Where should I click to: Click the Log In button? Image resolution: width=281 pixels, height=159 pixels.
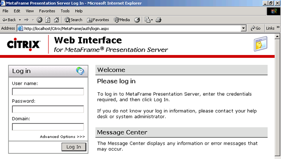[x=74, y=147]
